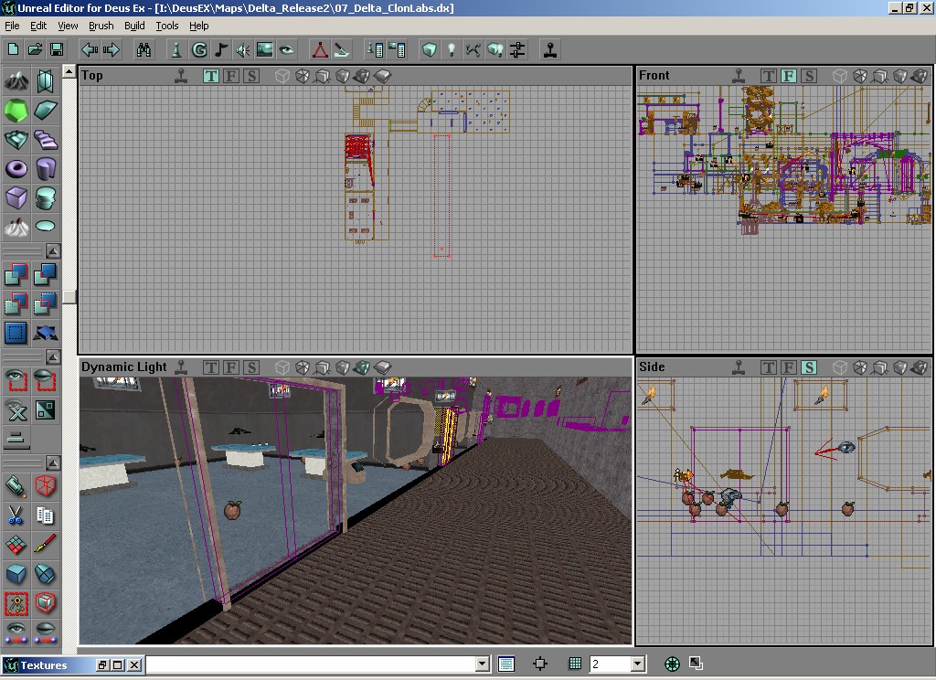Hide selected actors closed-eye icon

coord(46,379)
